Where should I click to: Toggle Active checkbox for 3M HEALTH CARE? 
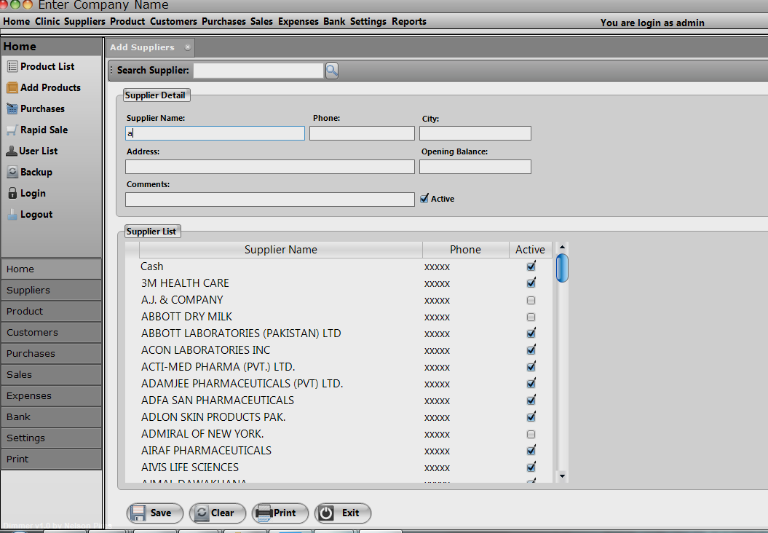pyautogui.click(x=531, y=283)
